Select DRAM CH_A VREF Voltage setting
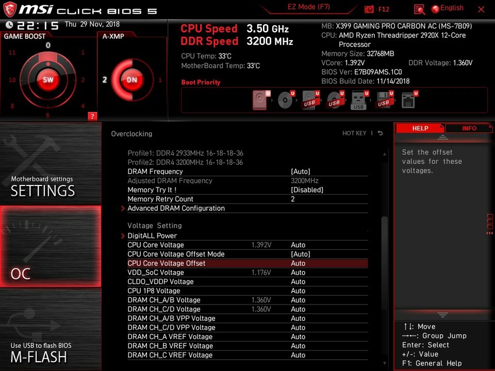This screenshot has height=371, width=495. click(247, 336)
